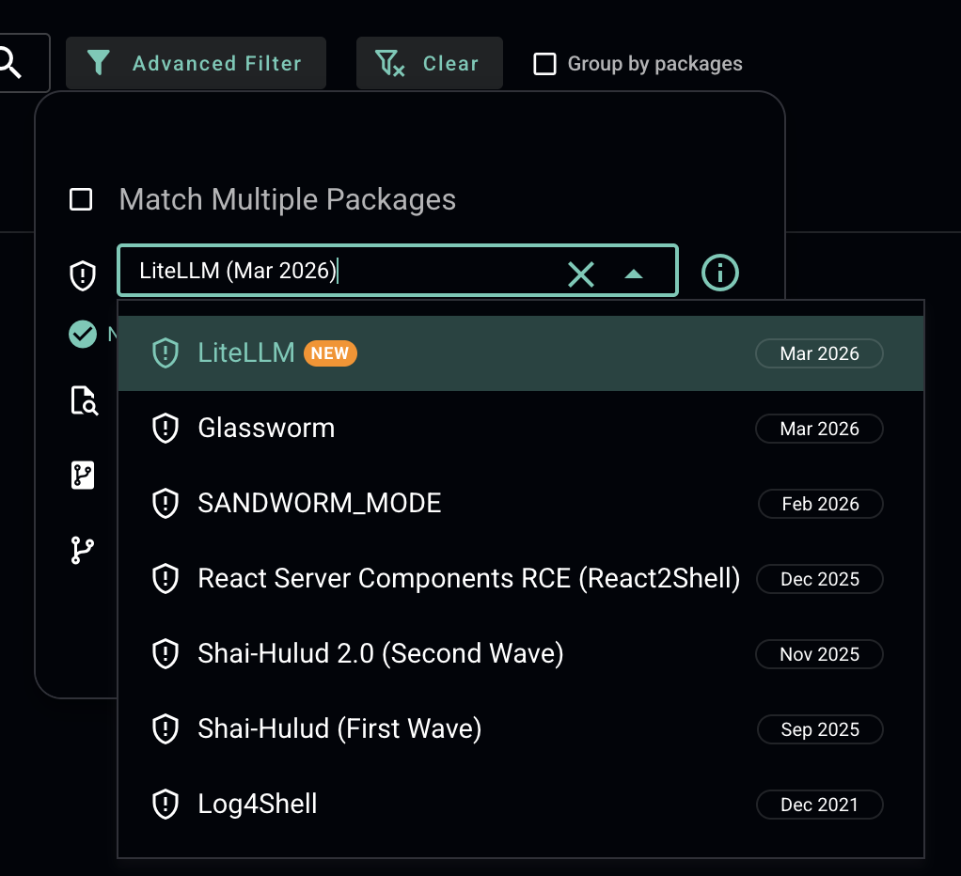Choose SANDWORM_MODE from the list
Image resolution: width=961 pixels, height=876 pixels.
[x=520, y=504]
